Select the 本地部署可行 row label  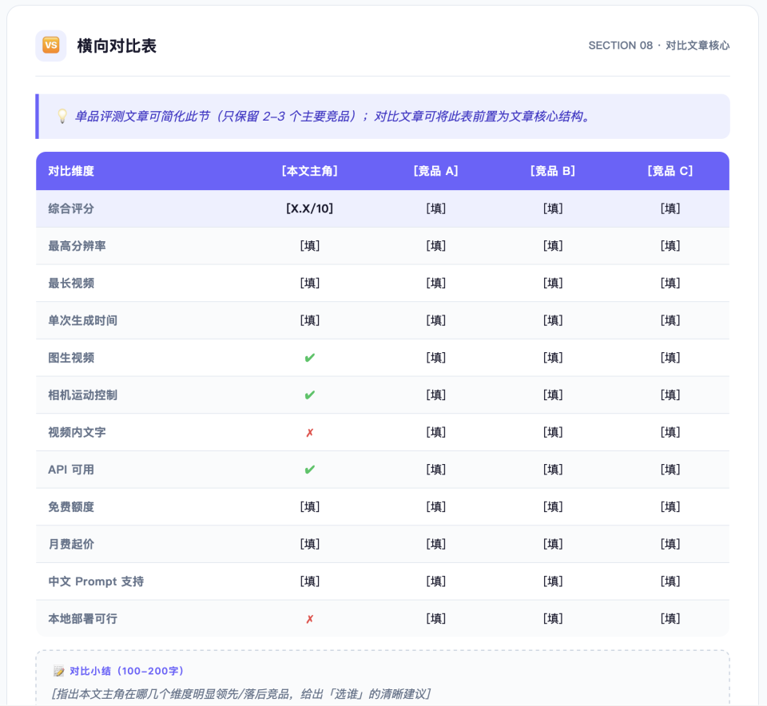click(x=82, y=619)
